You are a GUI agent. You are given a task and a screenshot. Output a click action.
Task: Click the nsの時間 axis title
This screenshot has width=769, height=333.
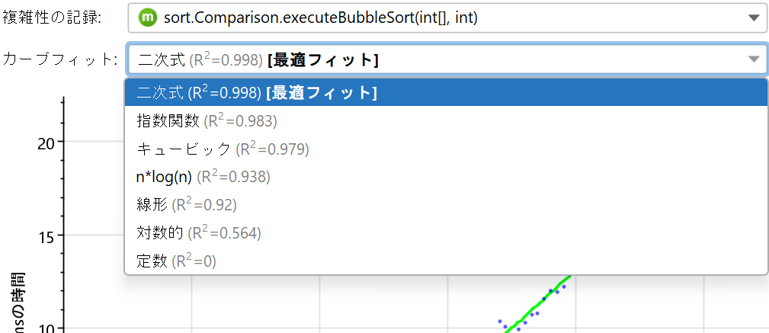pos(14,301)
